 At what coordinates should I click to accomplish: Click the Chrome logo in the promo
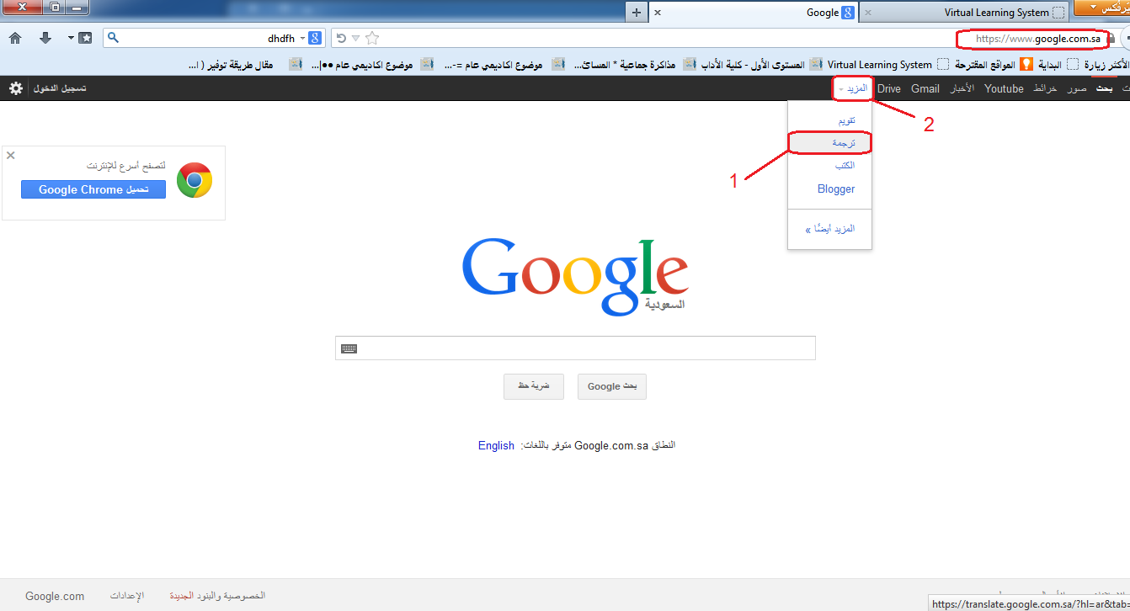coord(195,180)
